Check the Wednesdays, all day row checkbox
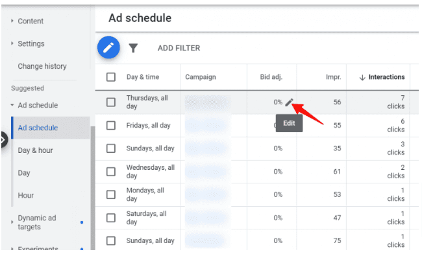 tap(111, 171)
